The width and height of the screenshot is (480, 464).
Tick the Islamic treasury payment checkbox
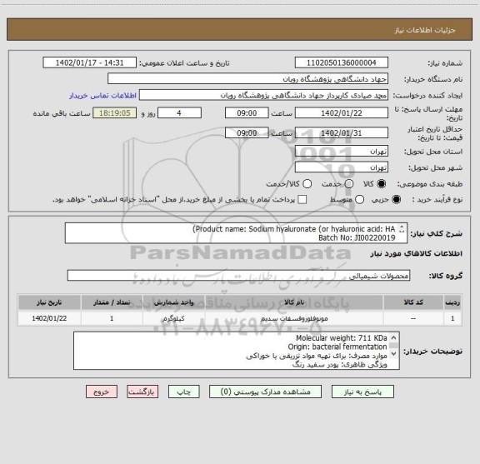click(x=302, y=200)
